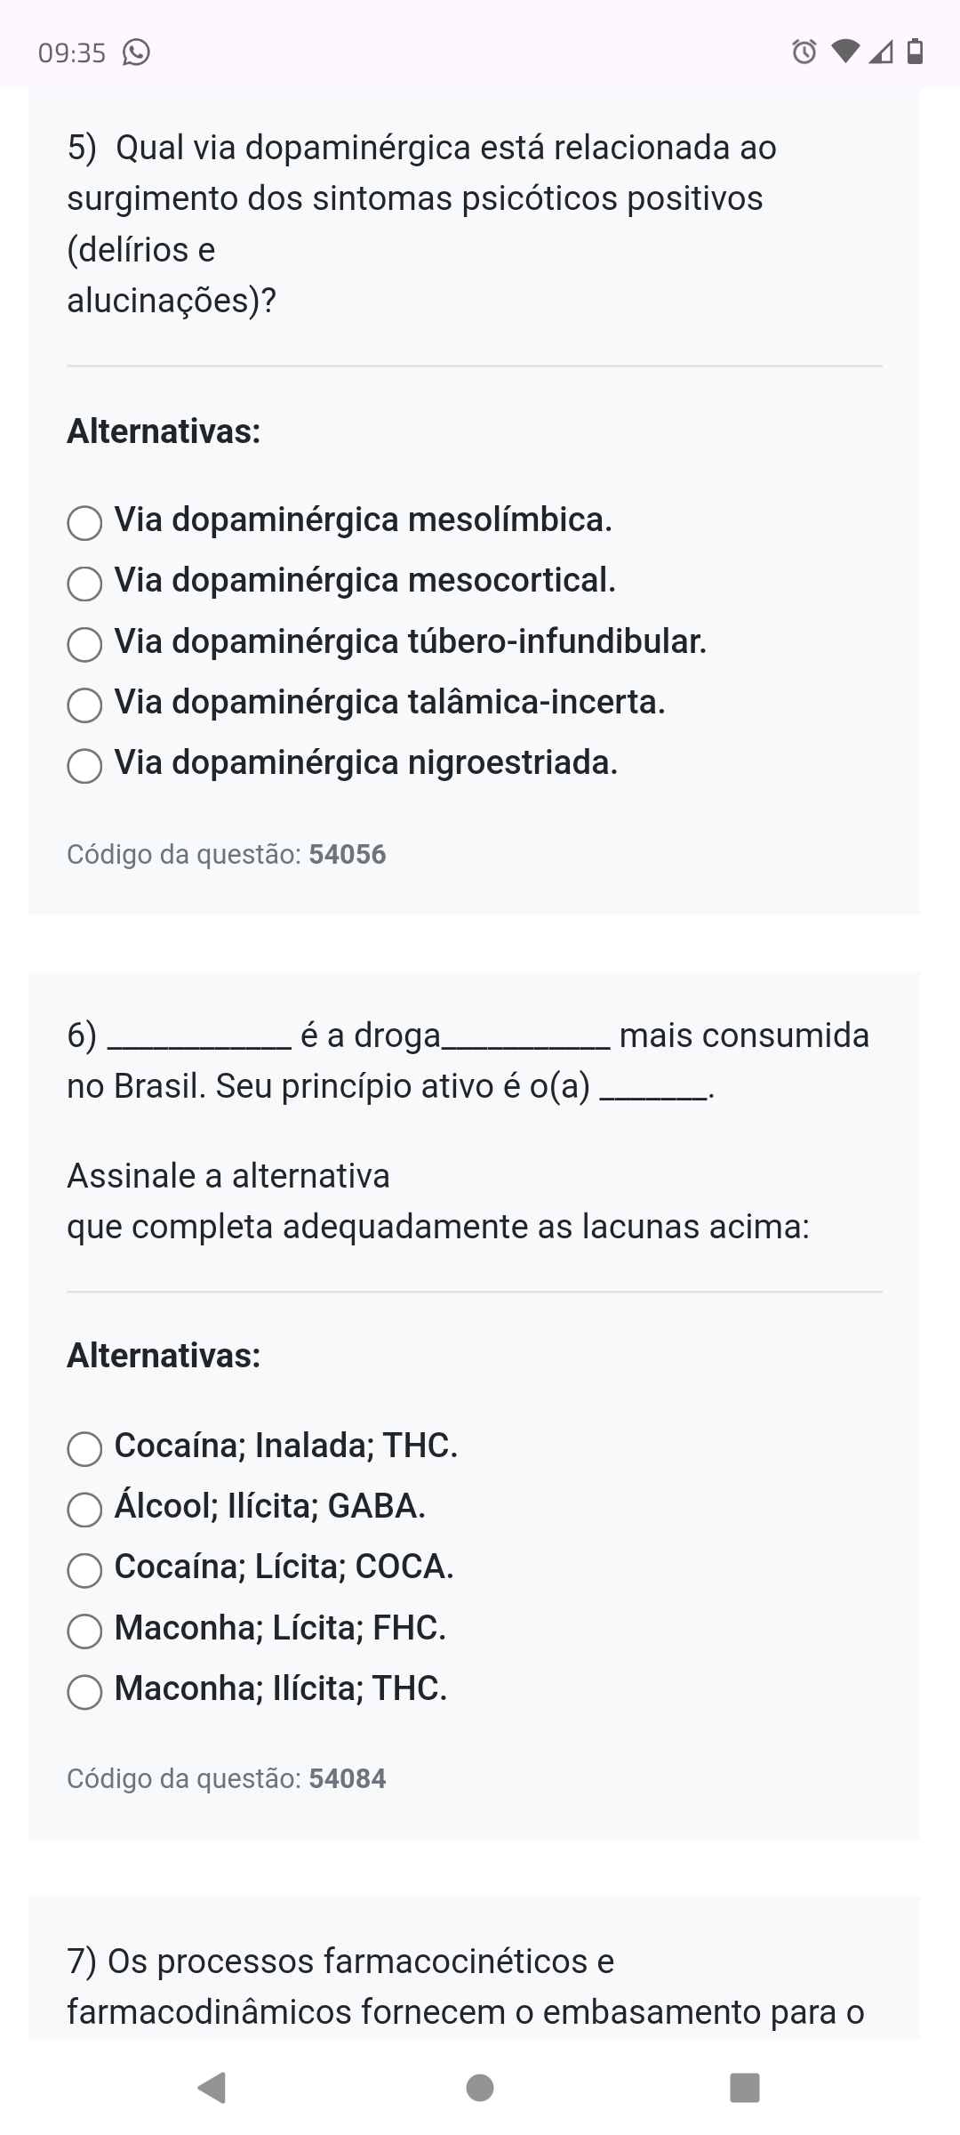
Task: Choose "Maconha; Ilícita; THC" answer
Action: (84, 1691)
